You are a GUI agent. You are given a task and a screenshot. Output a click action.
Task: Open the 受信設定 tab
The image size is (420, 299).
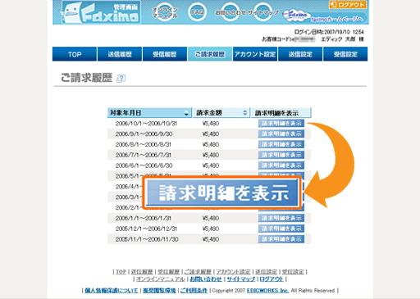click(x=345, y=54)
